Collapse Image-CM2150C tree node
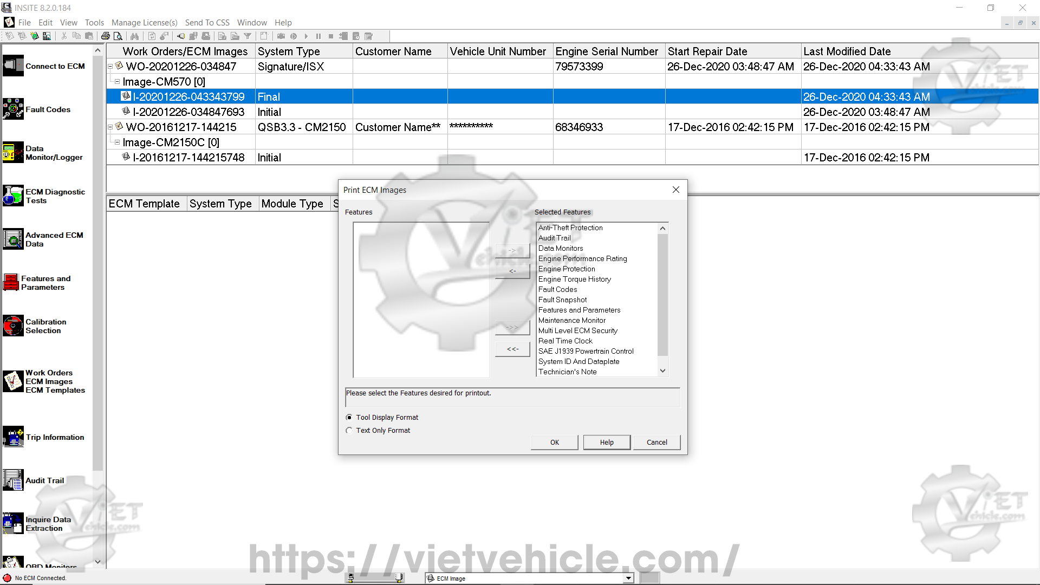This screenshot has height=585, width=1040. (x=117, y=142)
